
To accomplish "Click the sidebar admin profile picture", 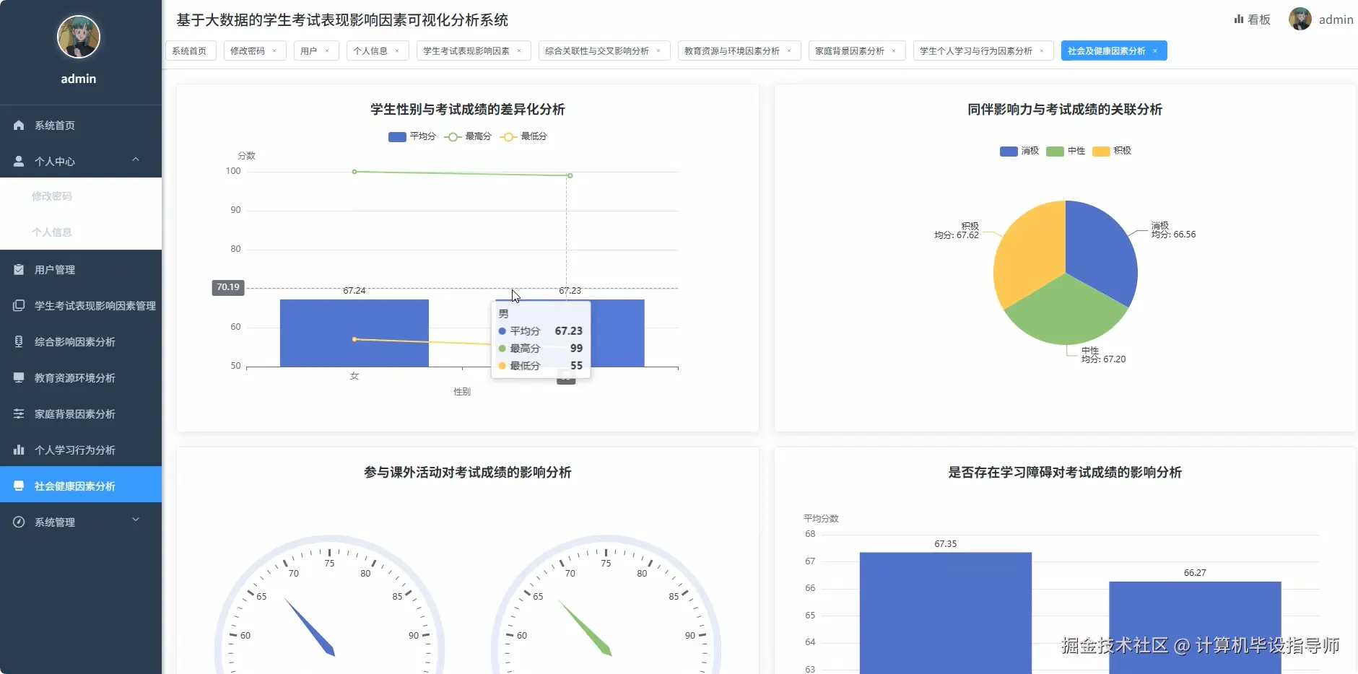I will coord(79,37).
